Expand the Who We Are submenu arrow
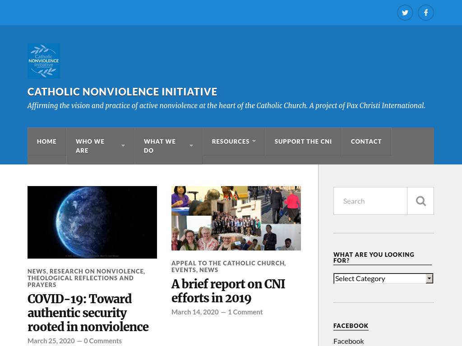Viewport: 462px width, 346px height. tap(123, 146)
